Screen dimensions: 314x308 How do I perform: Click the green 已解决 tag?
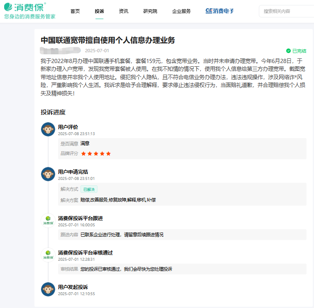89,189
